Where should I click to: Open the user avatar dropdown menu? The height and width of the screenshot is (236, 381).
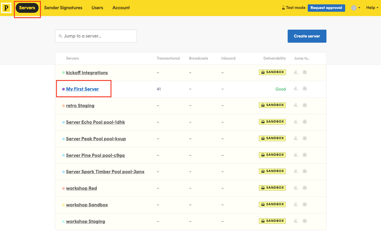tap(356, 8)
